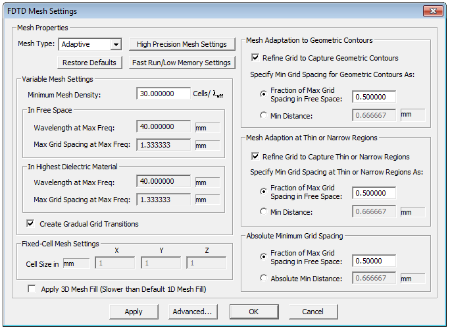
Task: Click Cancel to dismiss the dialog
Action: (312, 312)
